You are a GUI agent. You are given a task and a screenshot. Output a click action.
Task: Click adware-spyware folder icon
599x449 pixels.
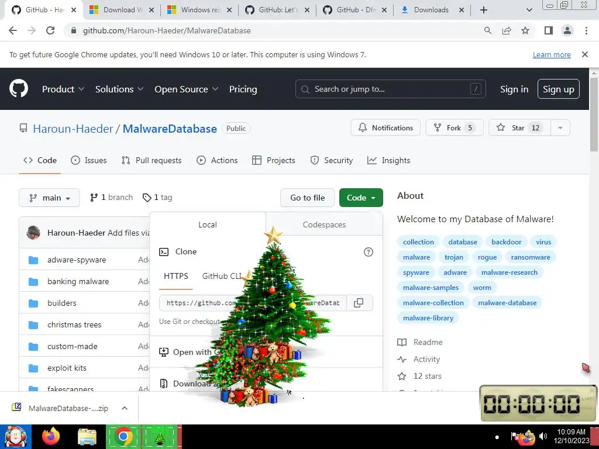(33, 260)
